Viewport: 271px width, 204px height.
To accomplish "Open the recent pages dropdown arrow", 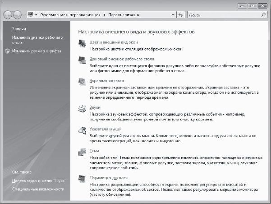I will click(24, 15).
